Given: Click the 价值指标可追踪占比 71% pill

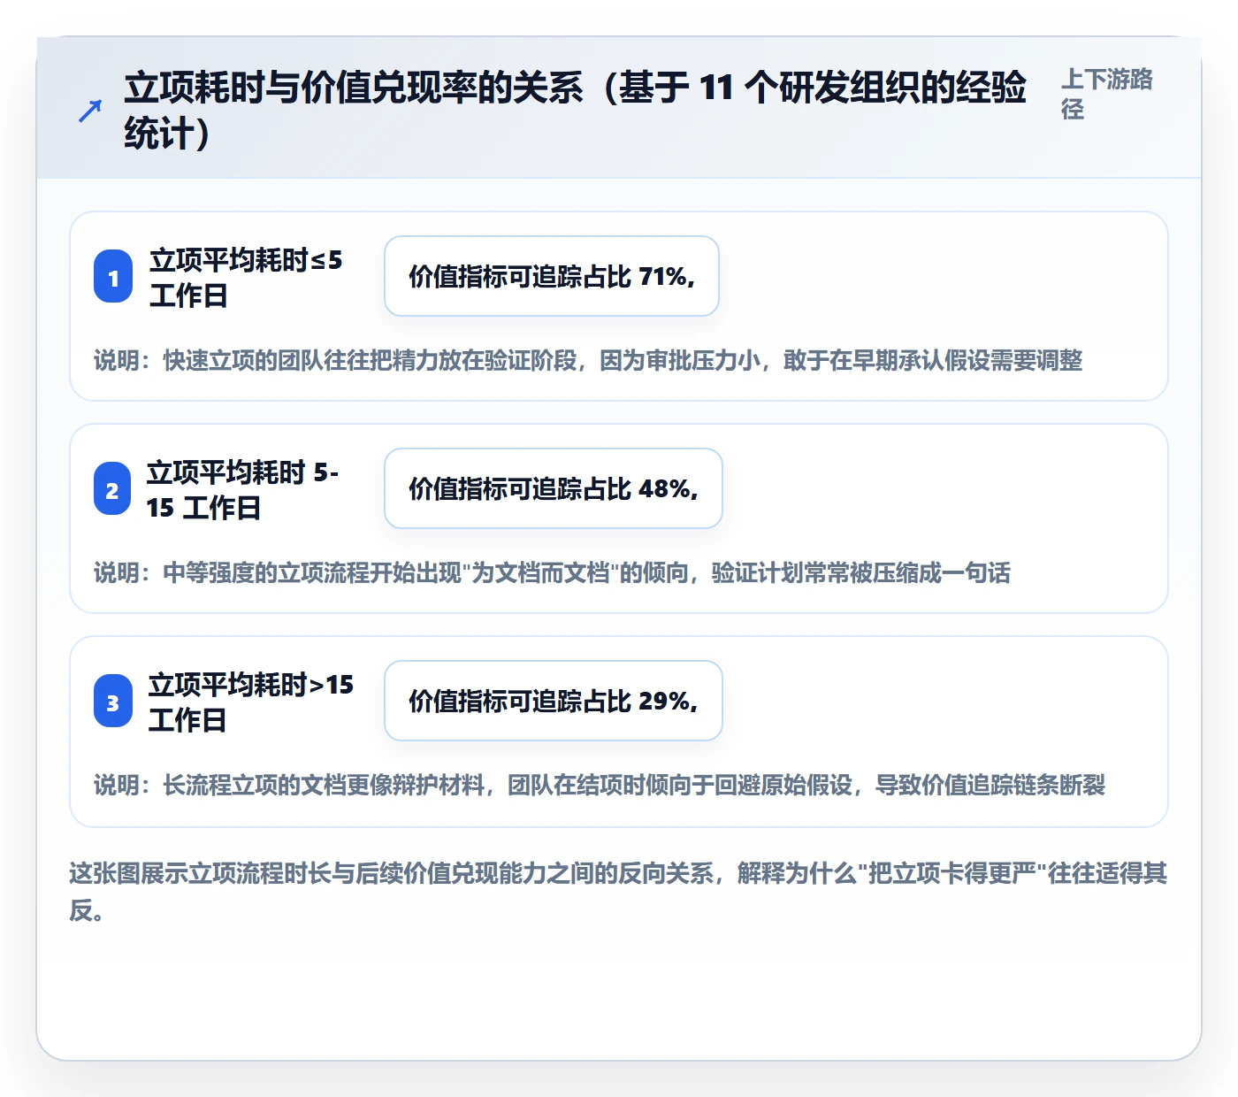Looking at the screenshot, I should pyautogui.click(x=552, y=276).
